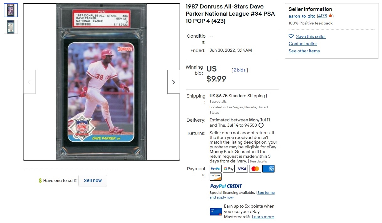Image resolution: width=382 pixels, height=223 pixels.
Task: Click the PayPal payment icon
Action: point(216,169)
